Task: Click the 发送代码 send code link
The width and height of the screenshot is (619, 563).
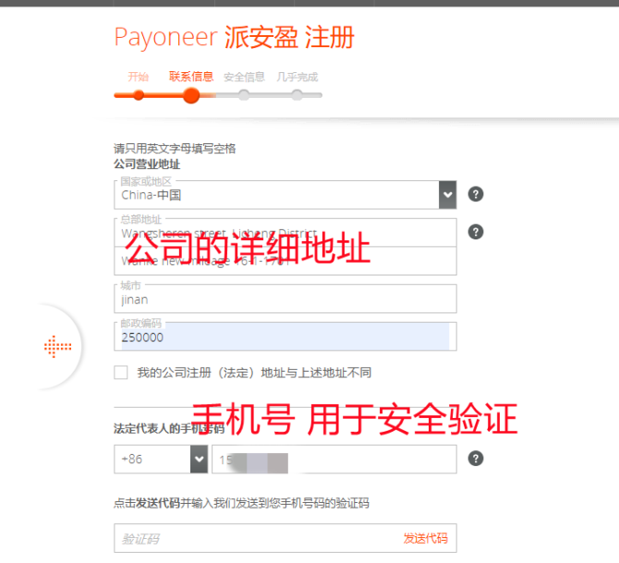Action: (425, 538)
